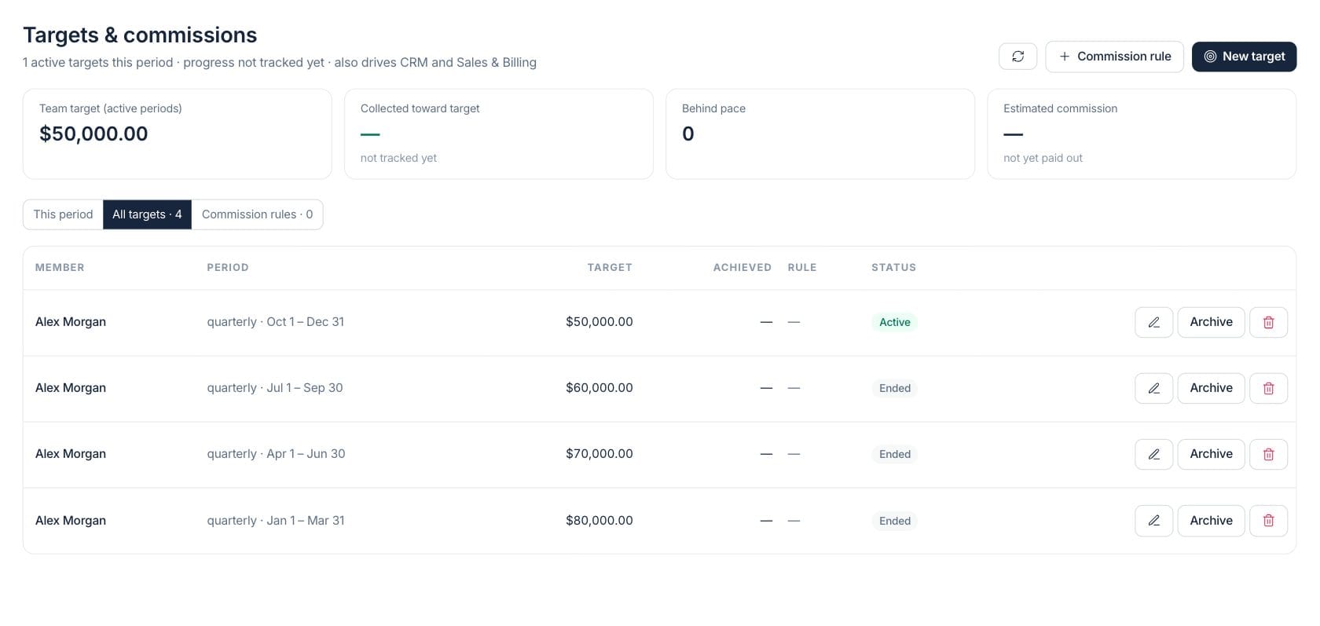Open the Commission rules tab
This screenshot has height=626, width=1320.
point(257,214)
